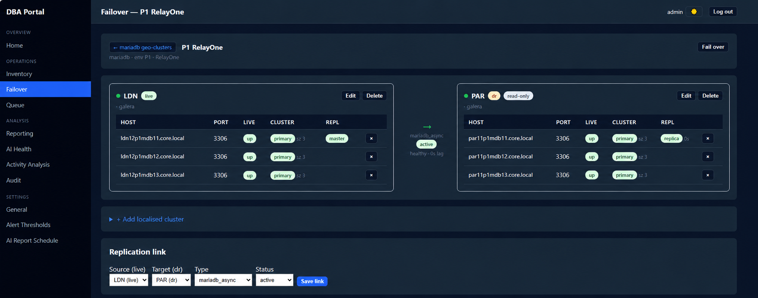The width and height of the screenshot is (758, 298).
Task: Remove host par11p1mdb12.core.local with x
Action: click(708, 157)
